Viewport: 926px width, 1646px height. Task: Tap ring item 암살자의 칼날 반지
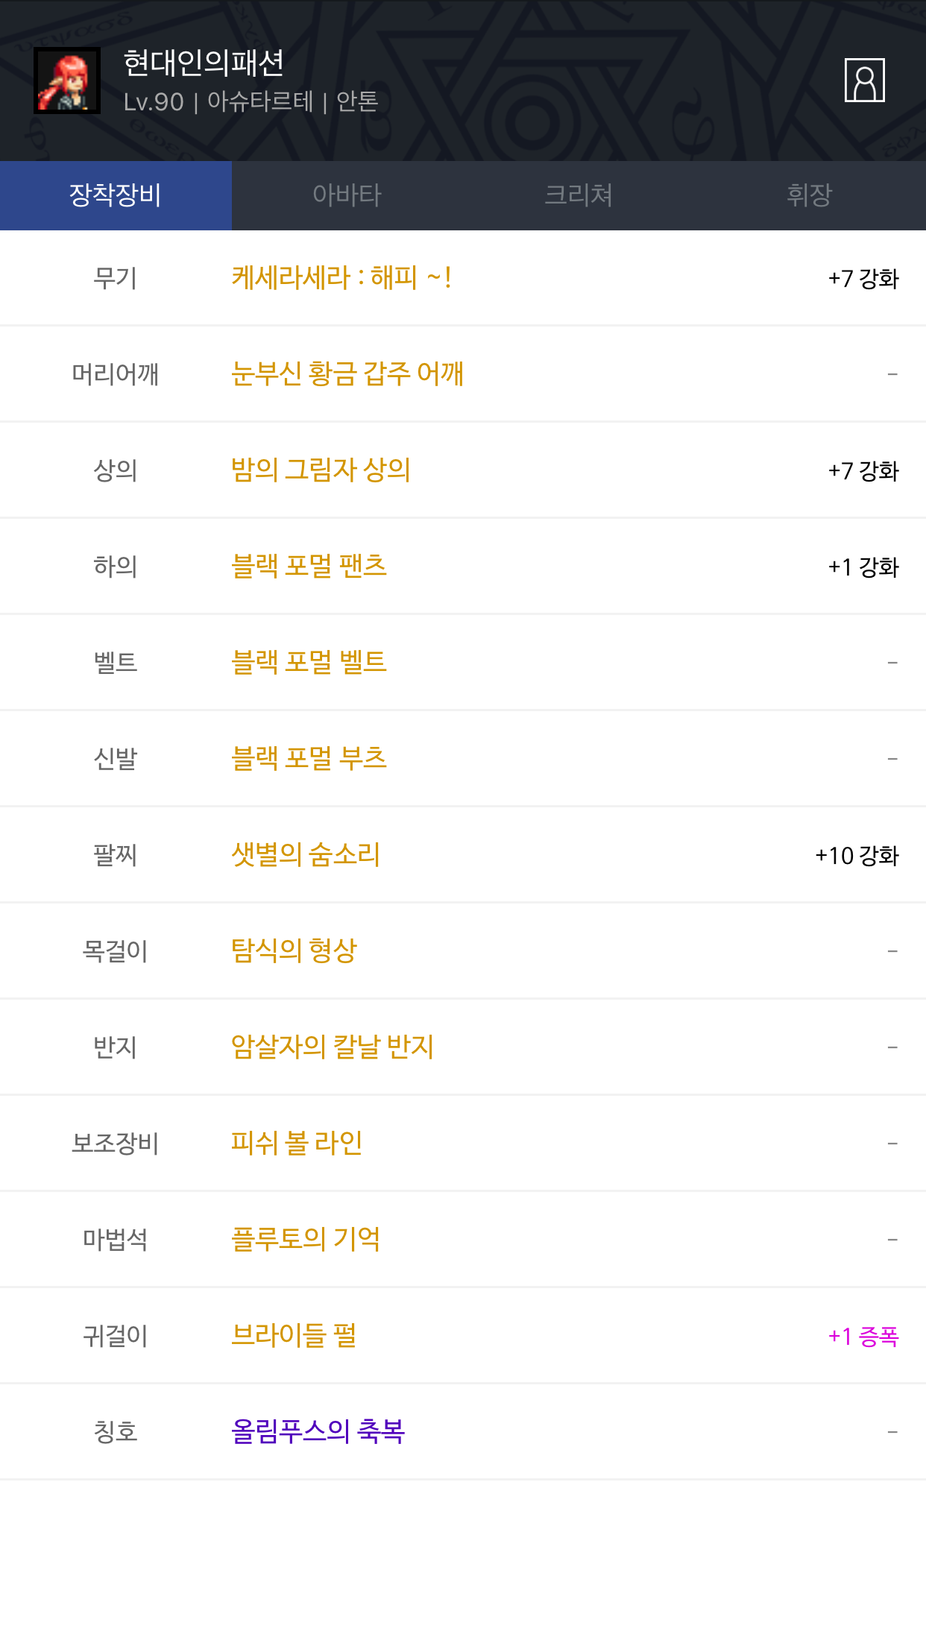333,1047
